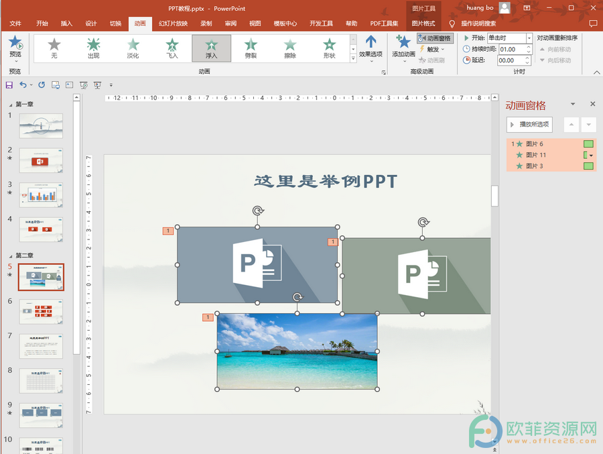Select slide 1 thumbnail

pyautogui.click(x=41, y=126)
